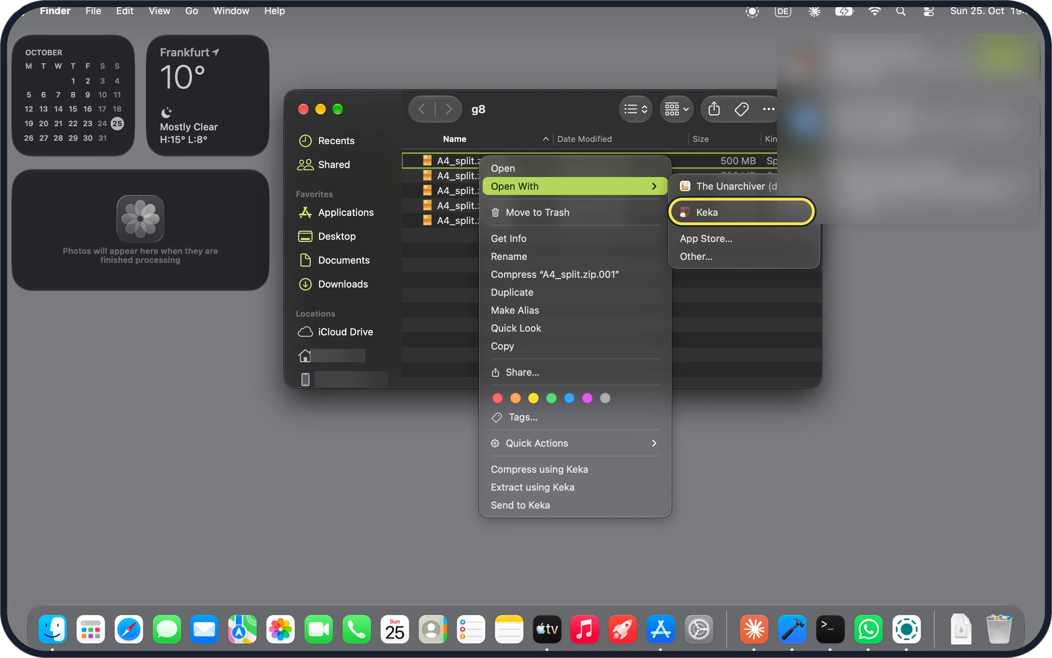
Task: Open the Music app from Dock
Action: (584, 629)
